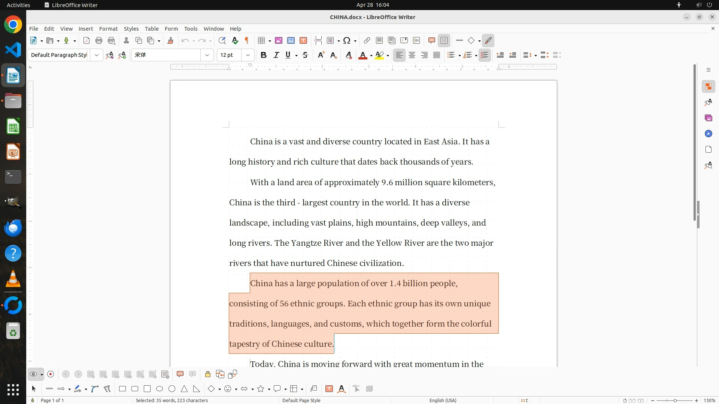Click the Italic formatting icon
The image size is (719, 404).
click(276, 55)
